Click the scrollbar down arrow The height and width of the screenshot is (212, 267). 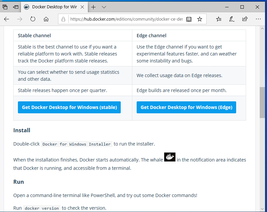coord(262,209)
